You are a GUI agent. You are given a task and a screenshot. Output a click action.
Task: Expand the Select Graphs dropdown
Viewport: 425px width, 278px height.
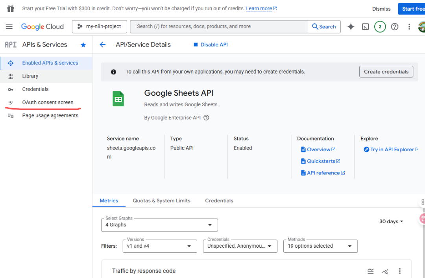coord(159,225)
